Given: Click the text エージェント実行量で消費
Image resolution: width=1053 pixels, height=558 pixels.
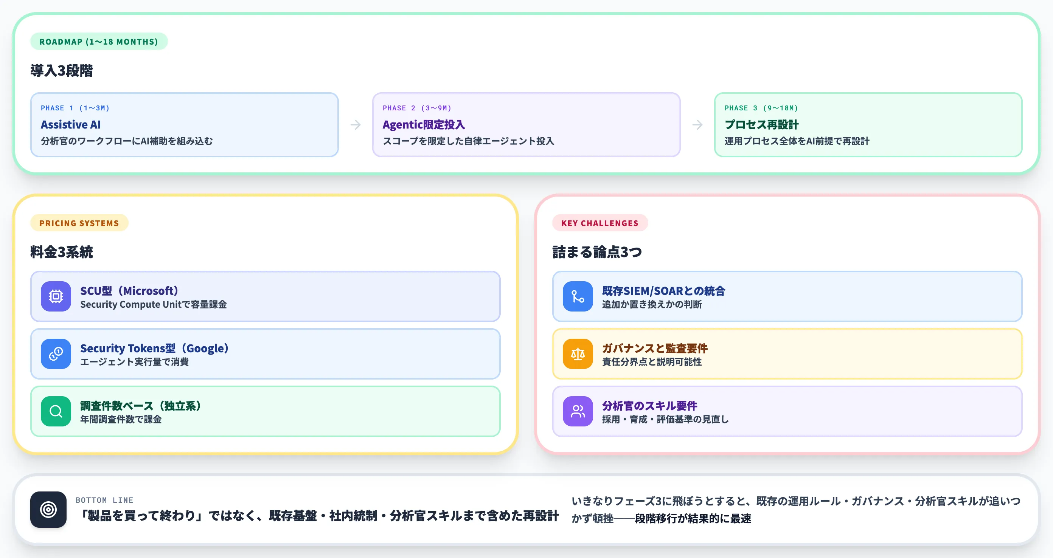Looking at the screenshot, I should point(135,362).
